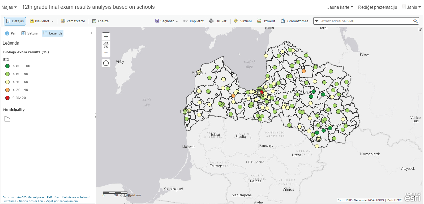Open the Izmērīt measure tool
Viewport: 424px width, 204px height.
pos(266,21)
